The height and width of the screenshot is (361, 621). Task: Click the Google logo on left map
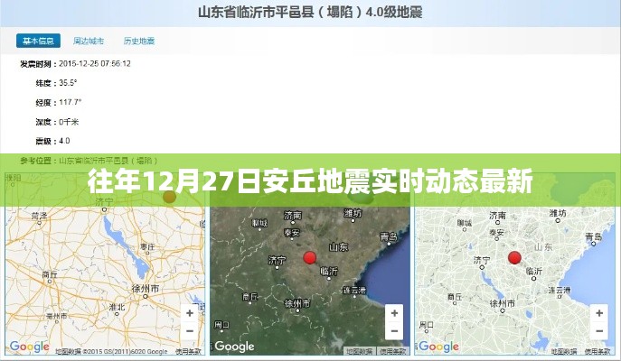pyautogui.click(x=30, y=347)
